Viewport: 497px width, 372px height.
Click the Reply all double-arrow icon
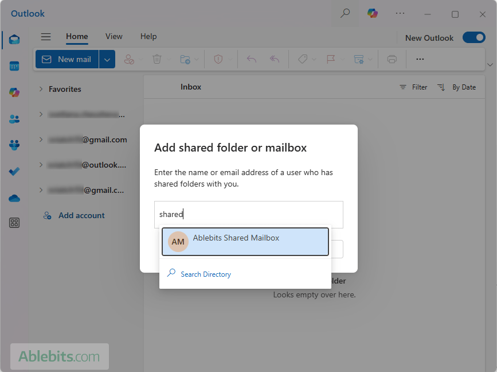[x=275, y=59]
